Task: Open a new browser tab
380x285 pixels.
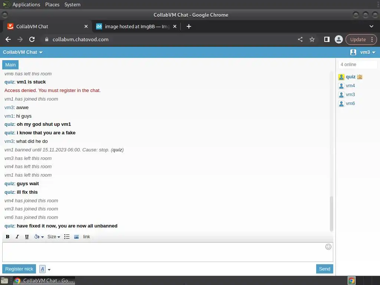Action: (189, 26)
